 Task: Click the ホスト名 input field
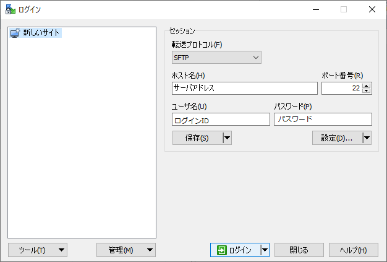click(x=244, y=88)
